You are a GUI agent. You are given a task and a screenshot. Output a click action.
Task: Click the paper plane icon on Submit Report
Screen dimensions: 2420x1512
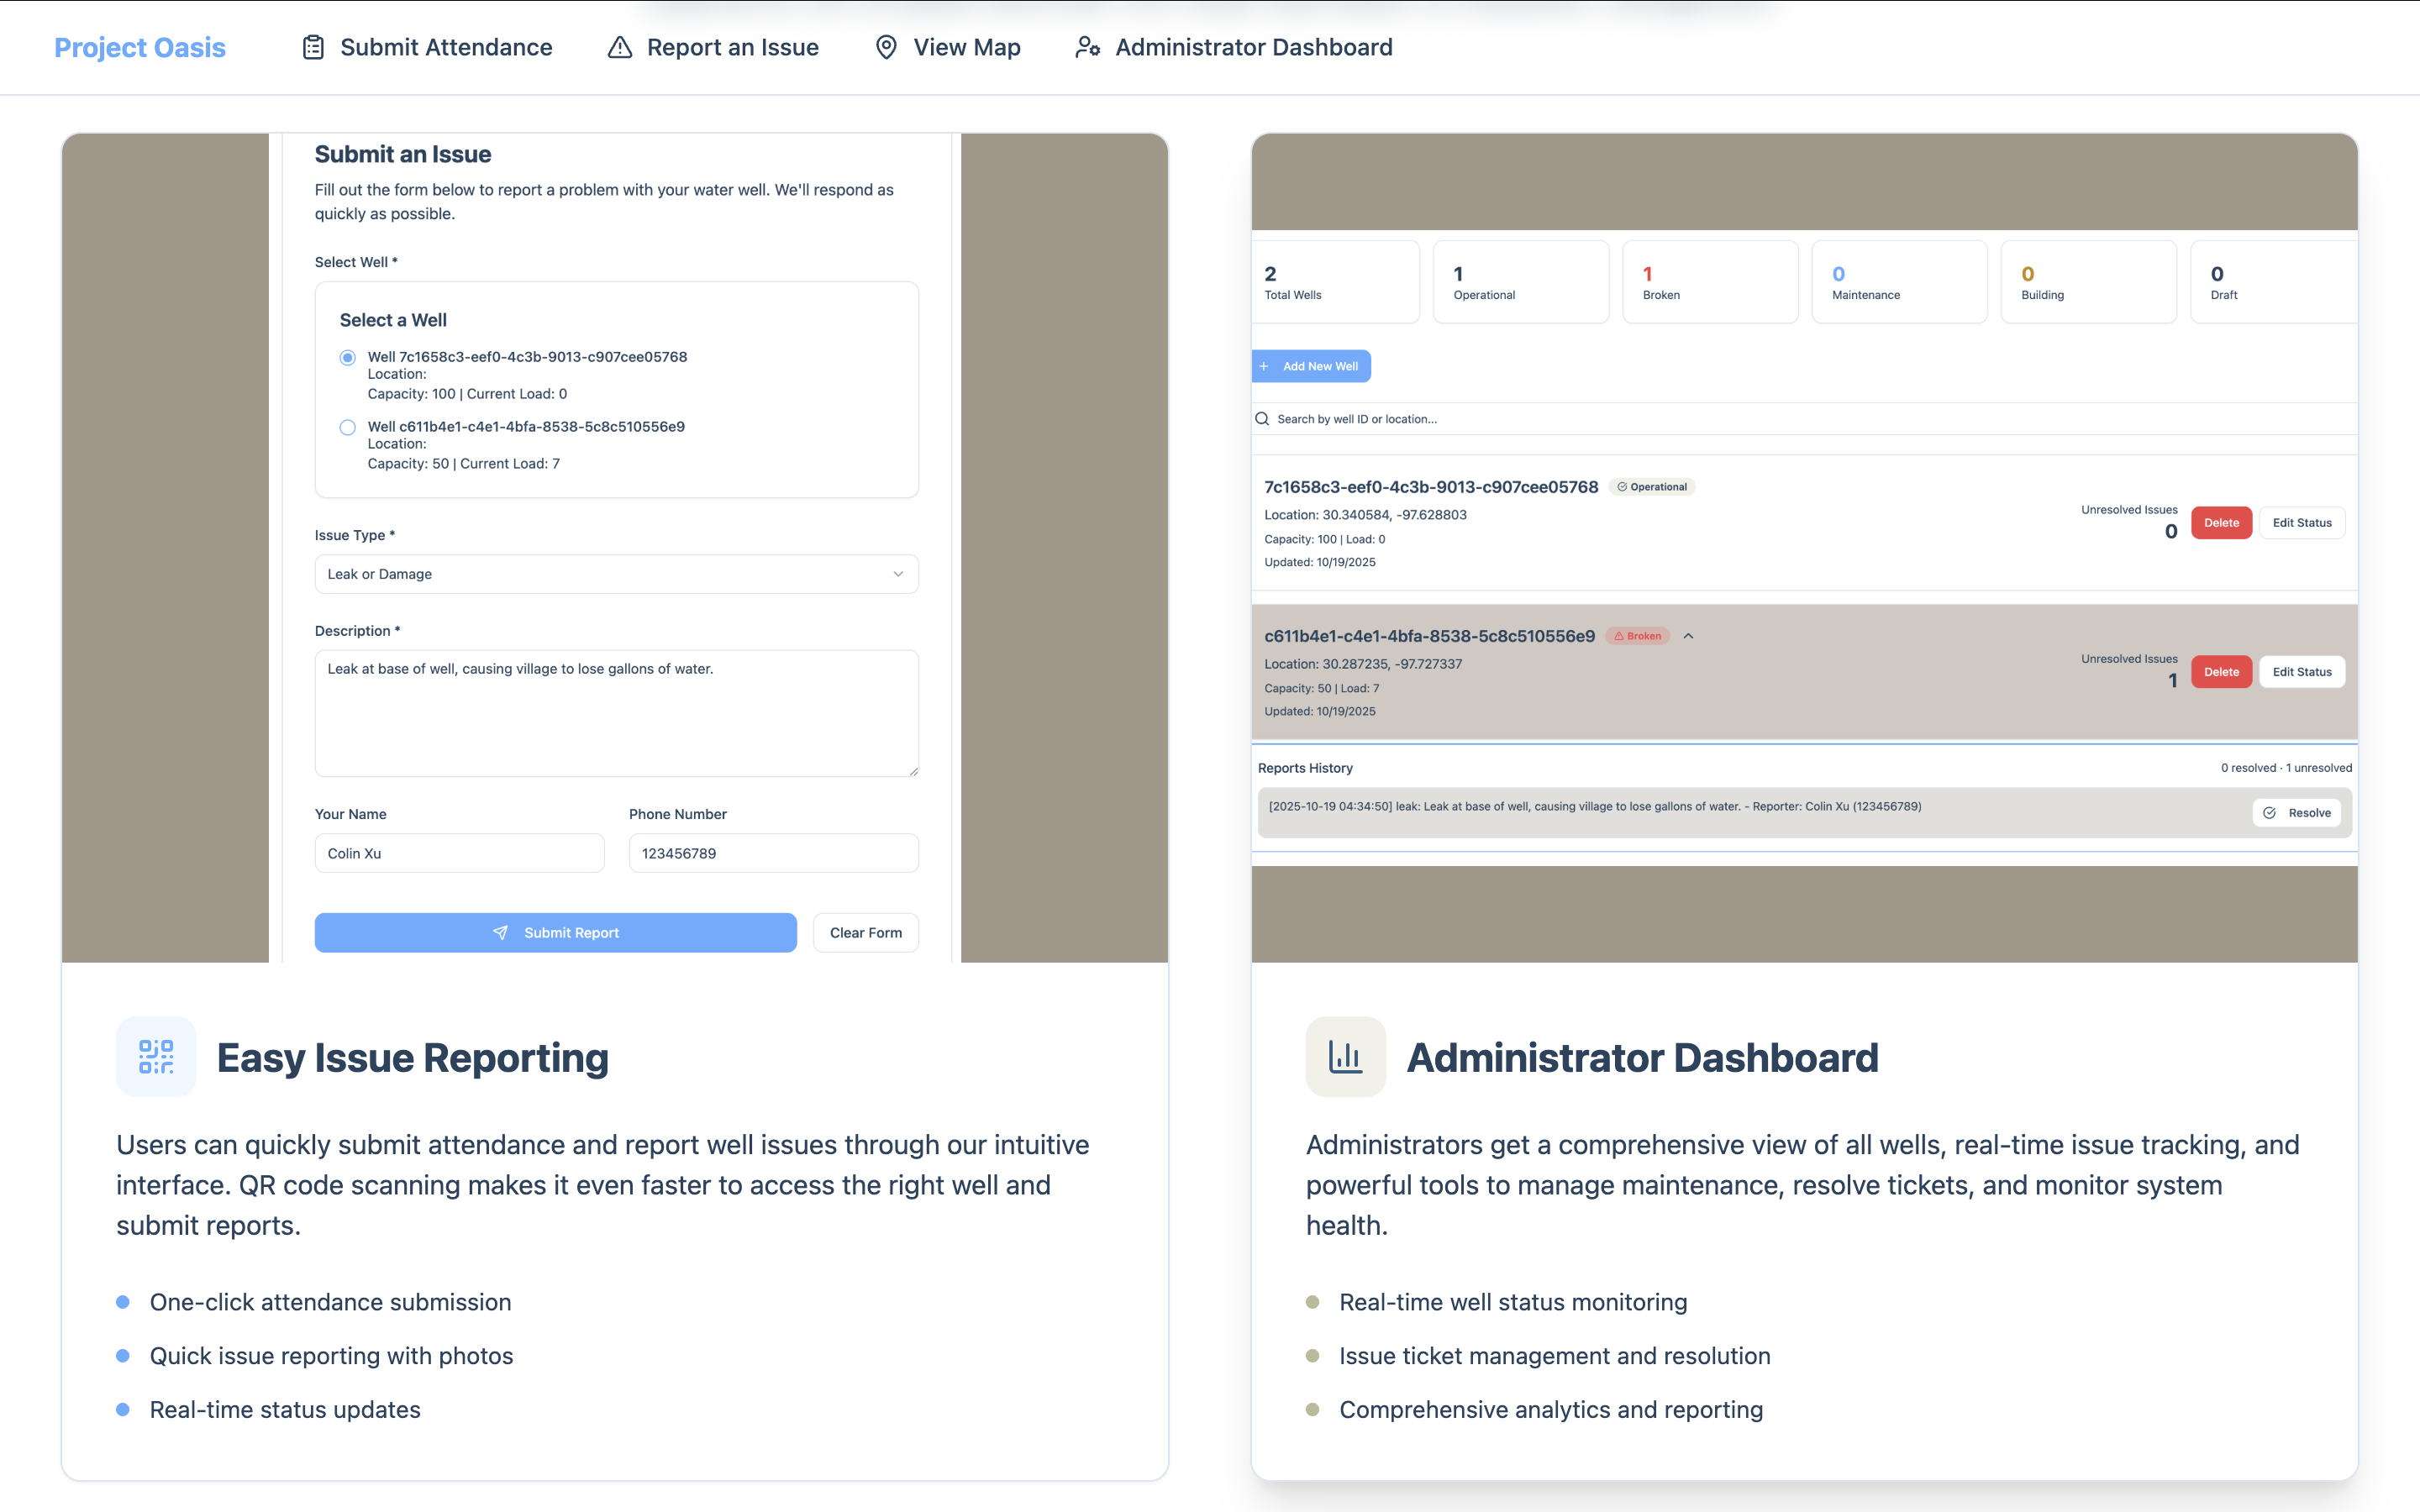click(x=501, y=932)
